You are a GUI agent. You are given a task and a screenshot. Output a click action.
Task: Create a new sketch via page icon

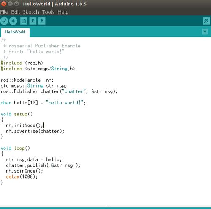(x=24, y=21)
